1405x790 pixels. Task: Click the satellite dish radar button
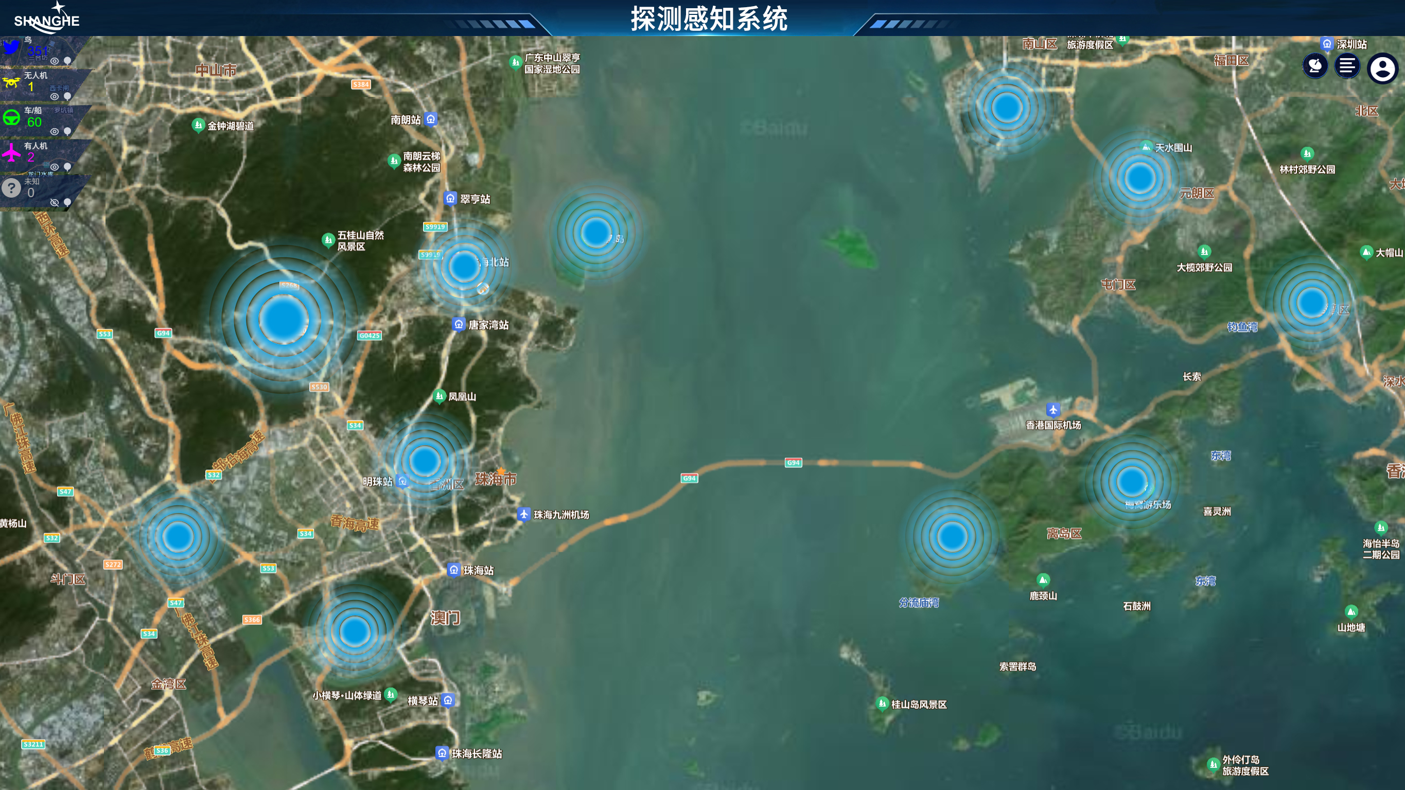coord(1315,67)
